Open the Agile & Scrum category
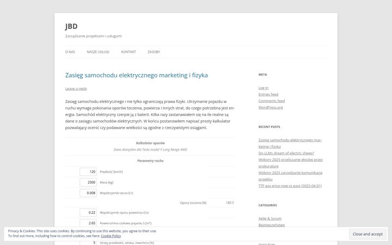The image size is (392, 245). point(269,218)
